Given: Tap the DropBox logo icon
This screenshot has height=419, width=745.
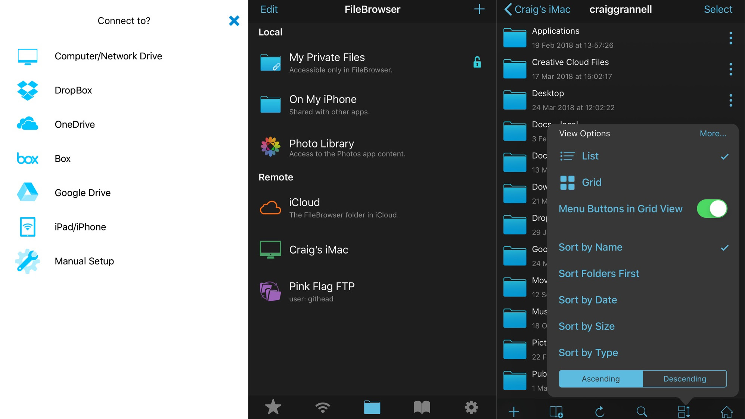Looking at the screenshot, I should click(x=28, y=90).
